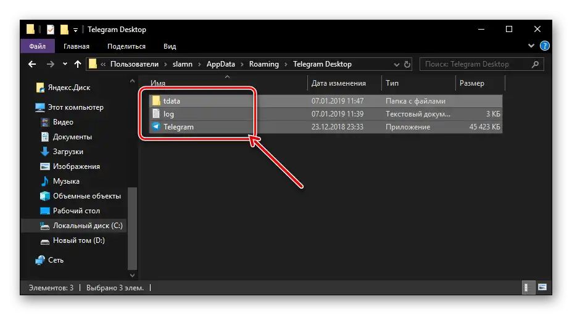Expand the address bar history dropdown
The width and height of the screenshot is (572, 315).
click(x=397, y=65)
